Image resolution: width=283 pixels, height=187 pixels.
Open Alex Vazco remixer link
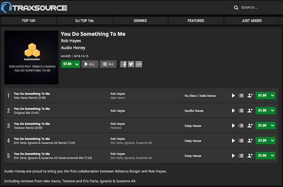(x=117, y=98)
